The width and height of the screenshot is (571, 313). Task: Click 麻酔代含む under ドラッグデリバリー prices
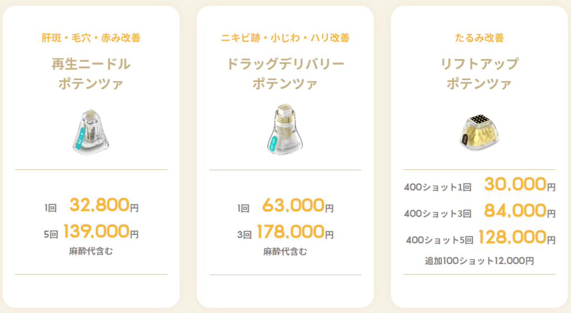285,252
